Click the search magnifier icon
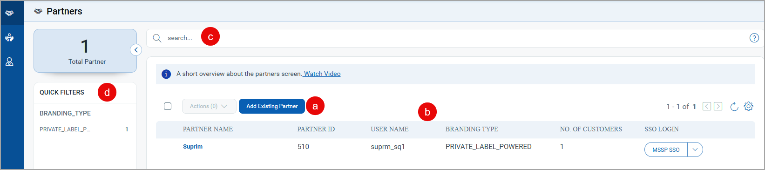This screenshot has width=765, height=170. pyautogui.click(x=157, y=38)
